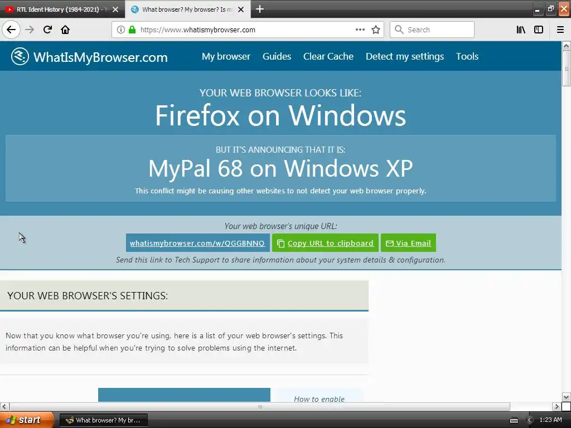Select the What browser? My browser tab
This screenshot has width=571, height=428.
pyautogui.click(x=187, y=9)
